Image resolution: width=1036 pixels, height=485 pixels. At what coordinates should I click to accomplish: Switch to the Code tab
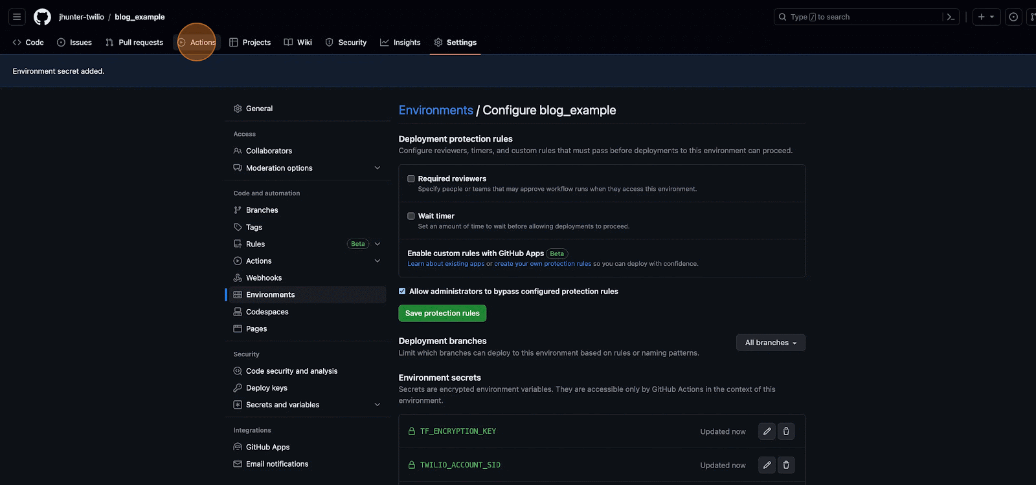(28, 43)
